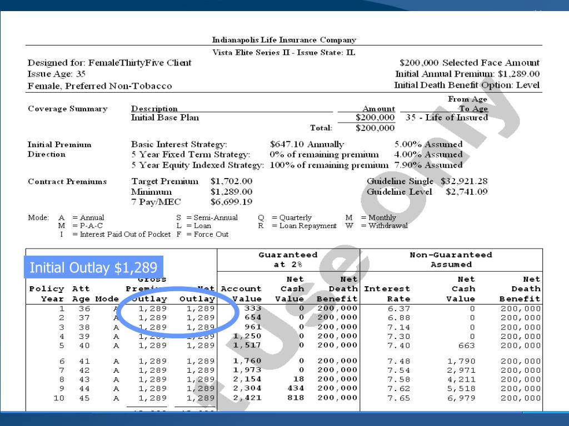Click '= Interest Paid Out of Pocket' legend entry

tap(122, 235)
